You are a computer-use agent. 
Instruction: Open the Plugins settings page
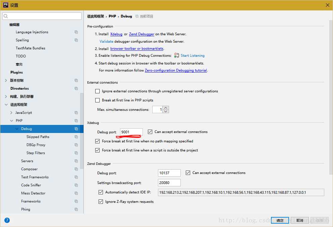point(16,72)
